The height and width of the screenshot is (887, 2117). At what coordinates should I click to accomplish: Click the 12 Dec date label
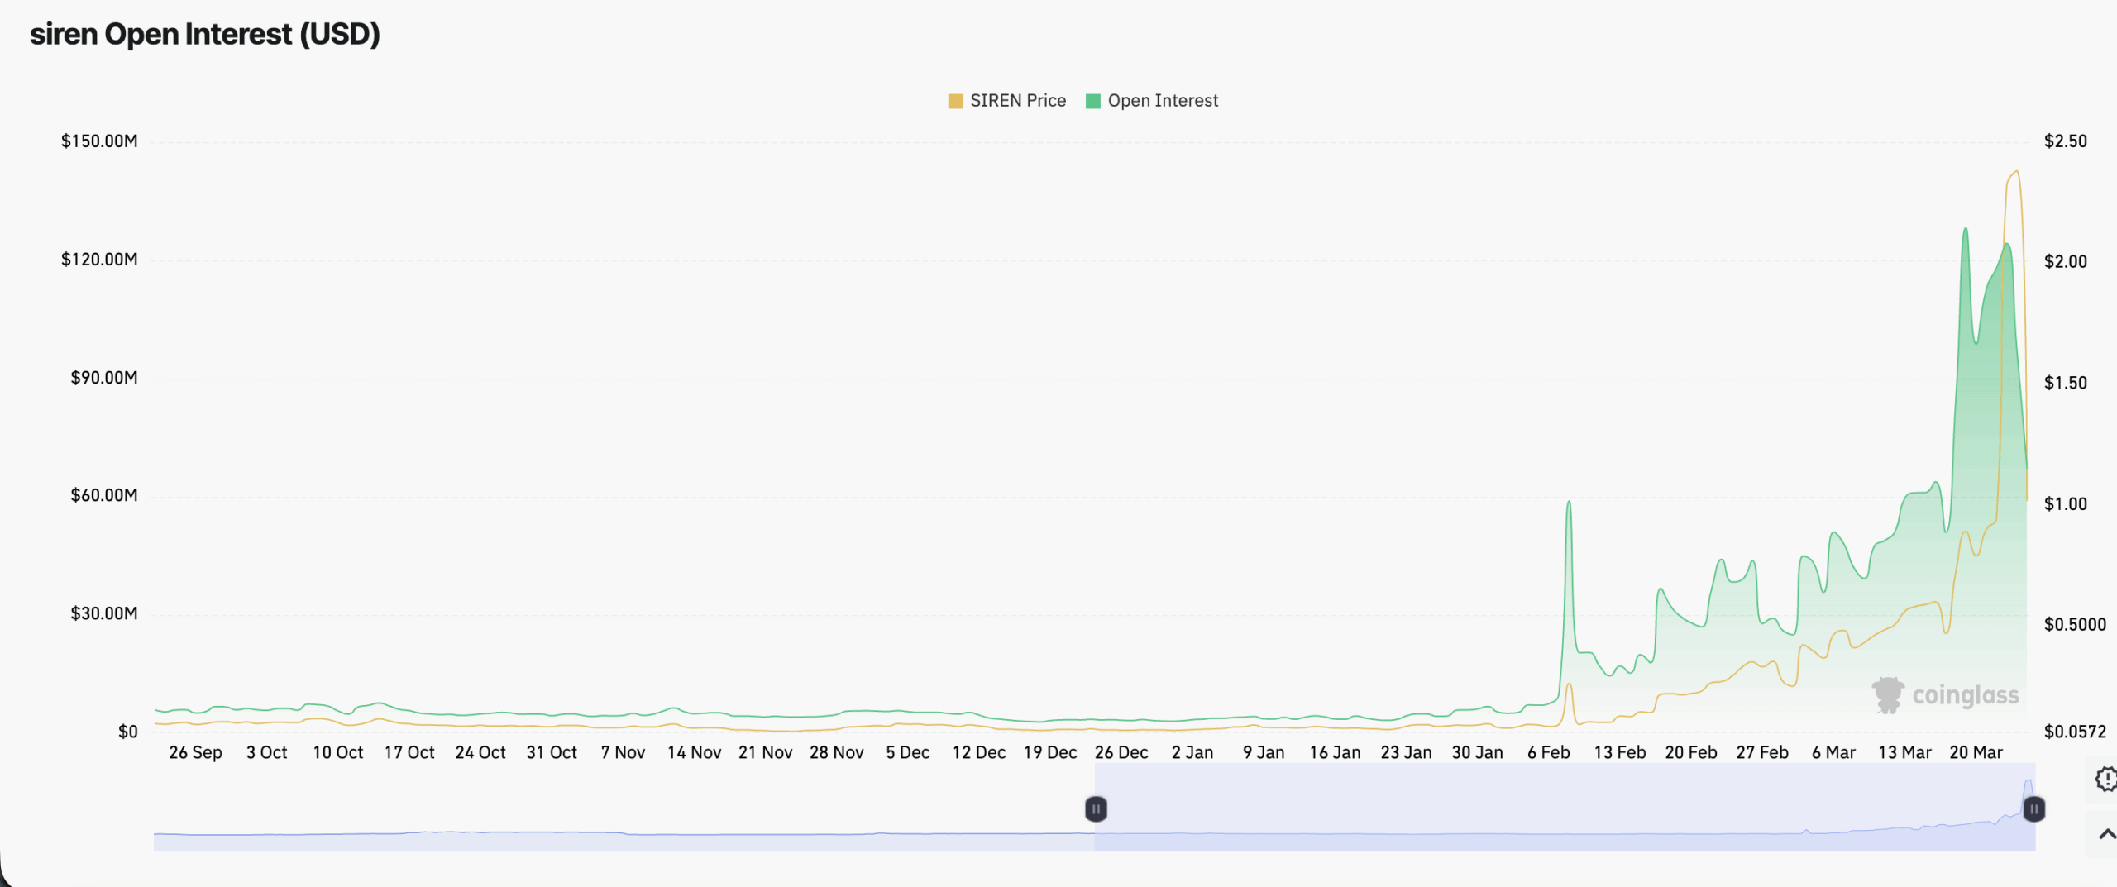coord(978,753)
